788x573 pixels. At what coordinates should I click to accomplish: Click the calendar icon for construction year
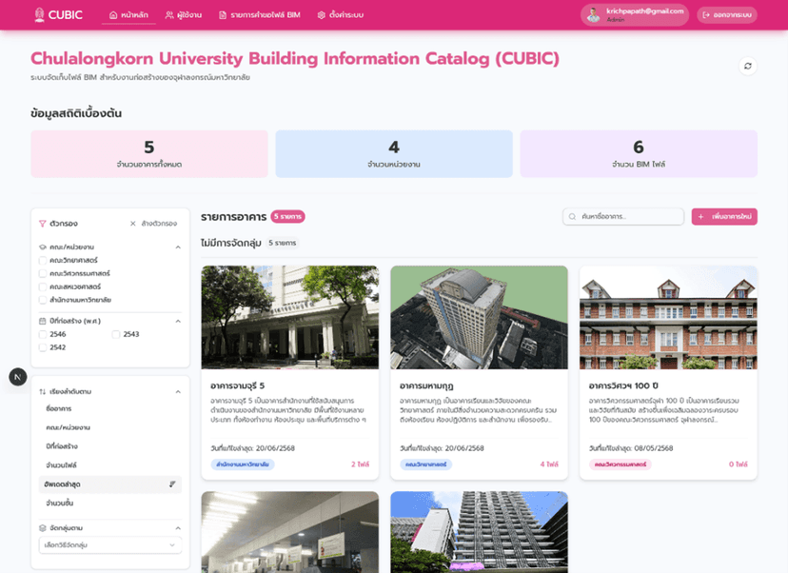coord(42,321)
